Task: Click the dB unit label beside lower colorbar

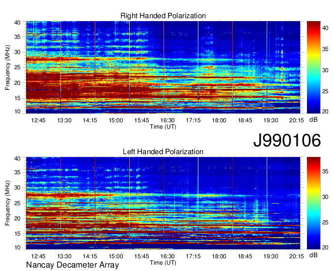Action: pos(313,255)
